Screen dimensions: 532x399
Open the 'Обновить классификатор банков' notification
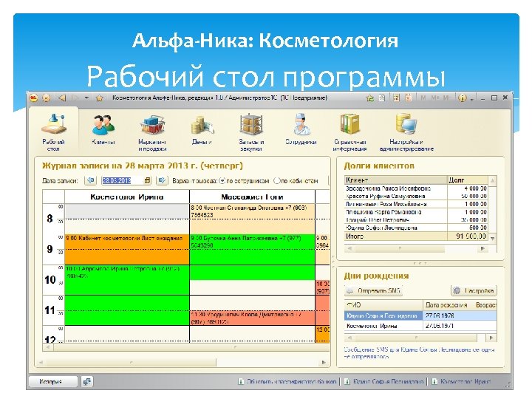click(x=287, y=382)
